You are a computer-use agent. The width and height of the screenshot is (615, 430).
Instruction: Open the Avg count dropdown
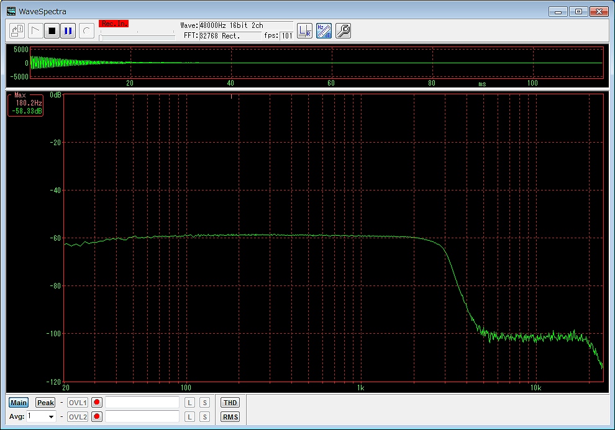(x=51, y=417)
